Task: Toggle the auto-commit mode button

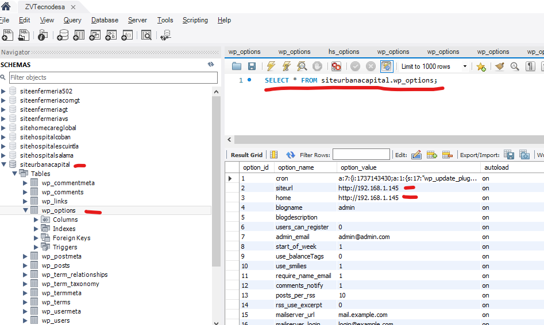Action: [x=387, y=66]
